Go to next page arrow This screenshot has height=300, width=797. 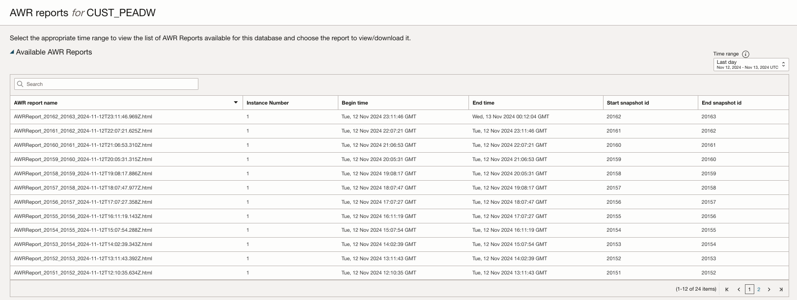click(x=769, y=289)
